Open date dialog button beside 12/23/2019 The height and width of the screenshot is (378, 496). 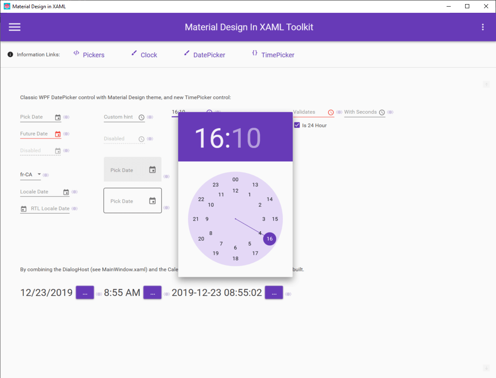point(85,292)
